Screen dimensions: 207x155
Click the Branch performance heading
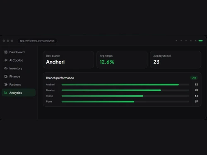60,78
